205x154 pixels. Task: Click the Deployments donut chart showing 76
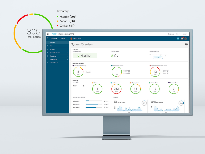click(x=136, y=89)
